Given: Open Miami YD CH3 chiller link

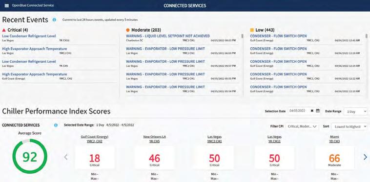Looking at the screenshot, I should (334, 139).
